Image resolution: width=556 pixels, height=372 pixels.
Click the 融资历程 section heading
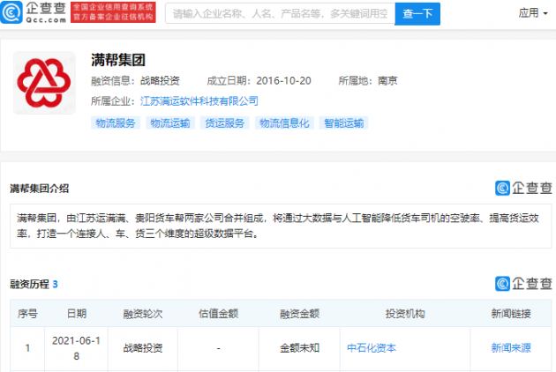(29, 284)
